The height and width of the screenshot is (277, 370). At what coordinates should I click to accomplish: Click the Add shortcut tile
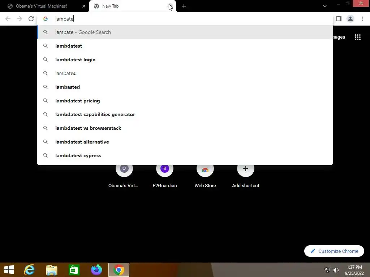pos(245,175)
